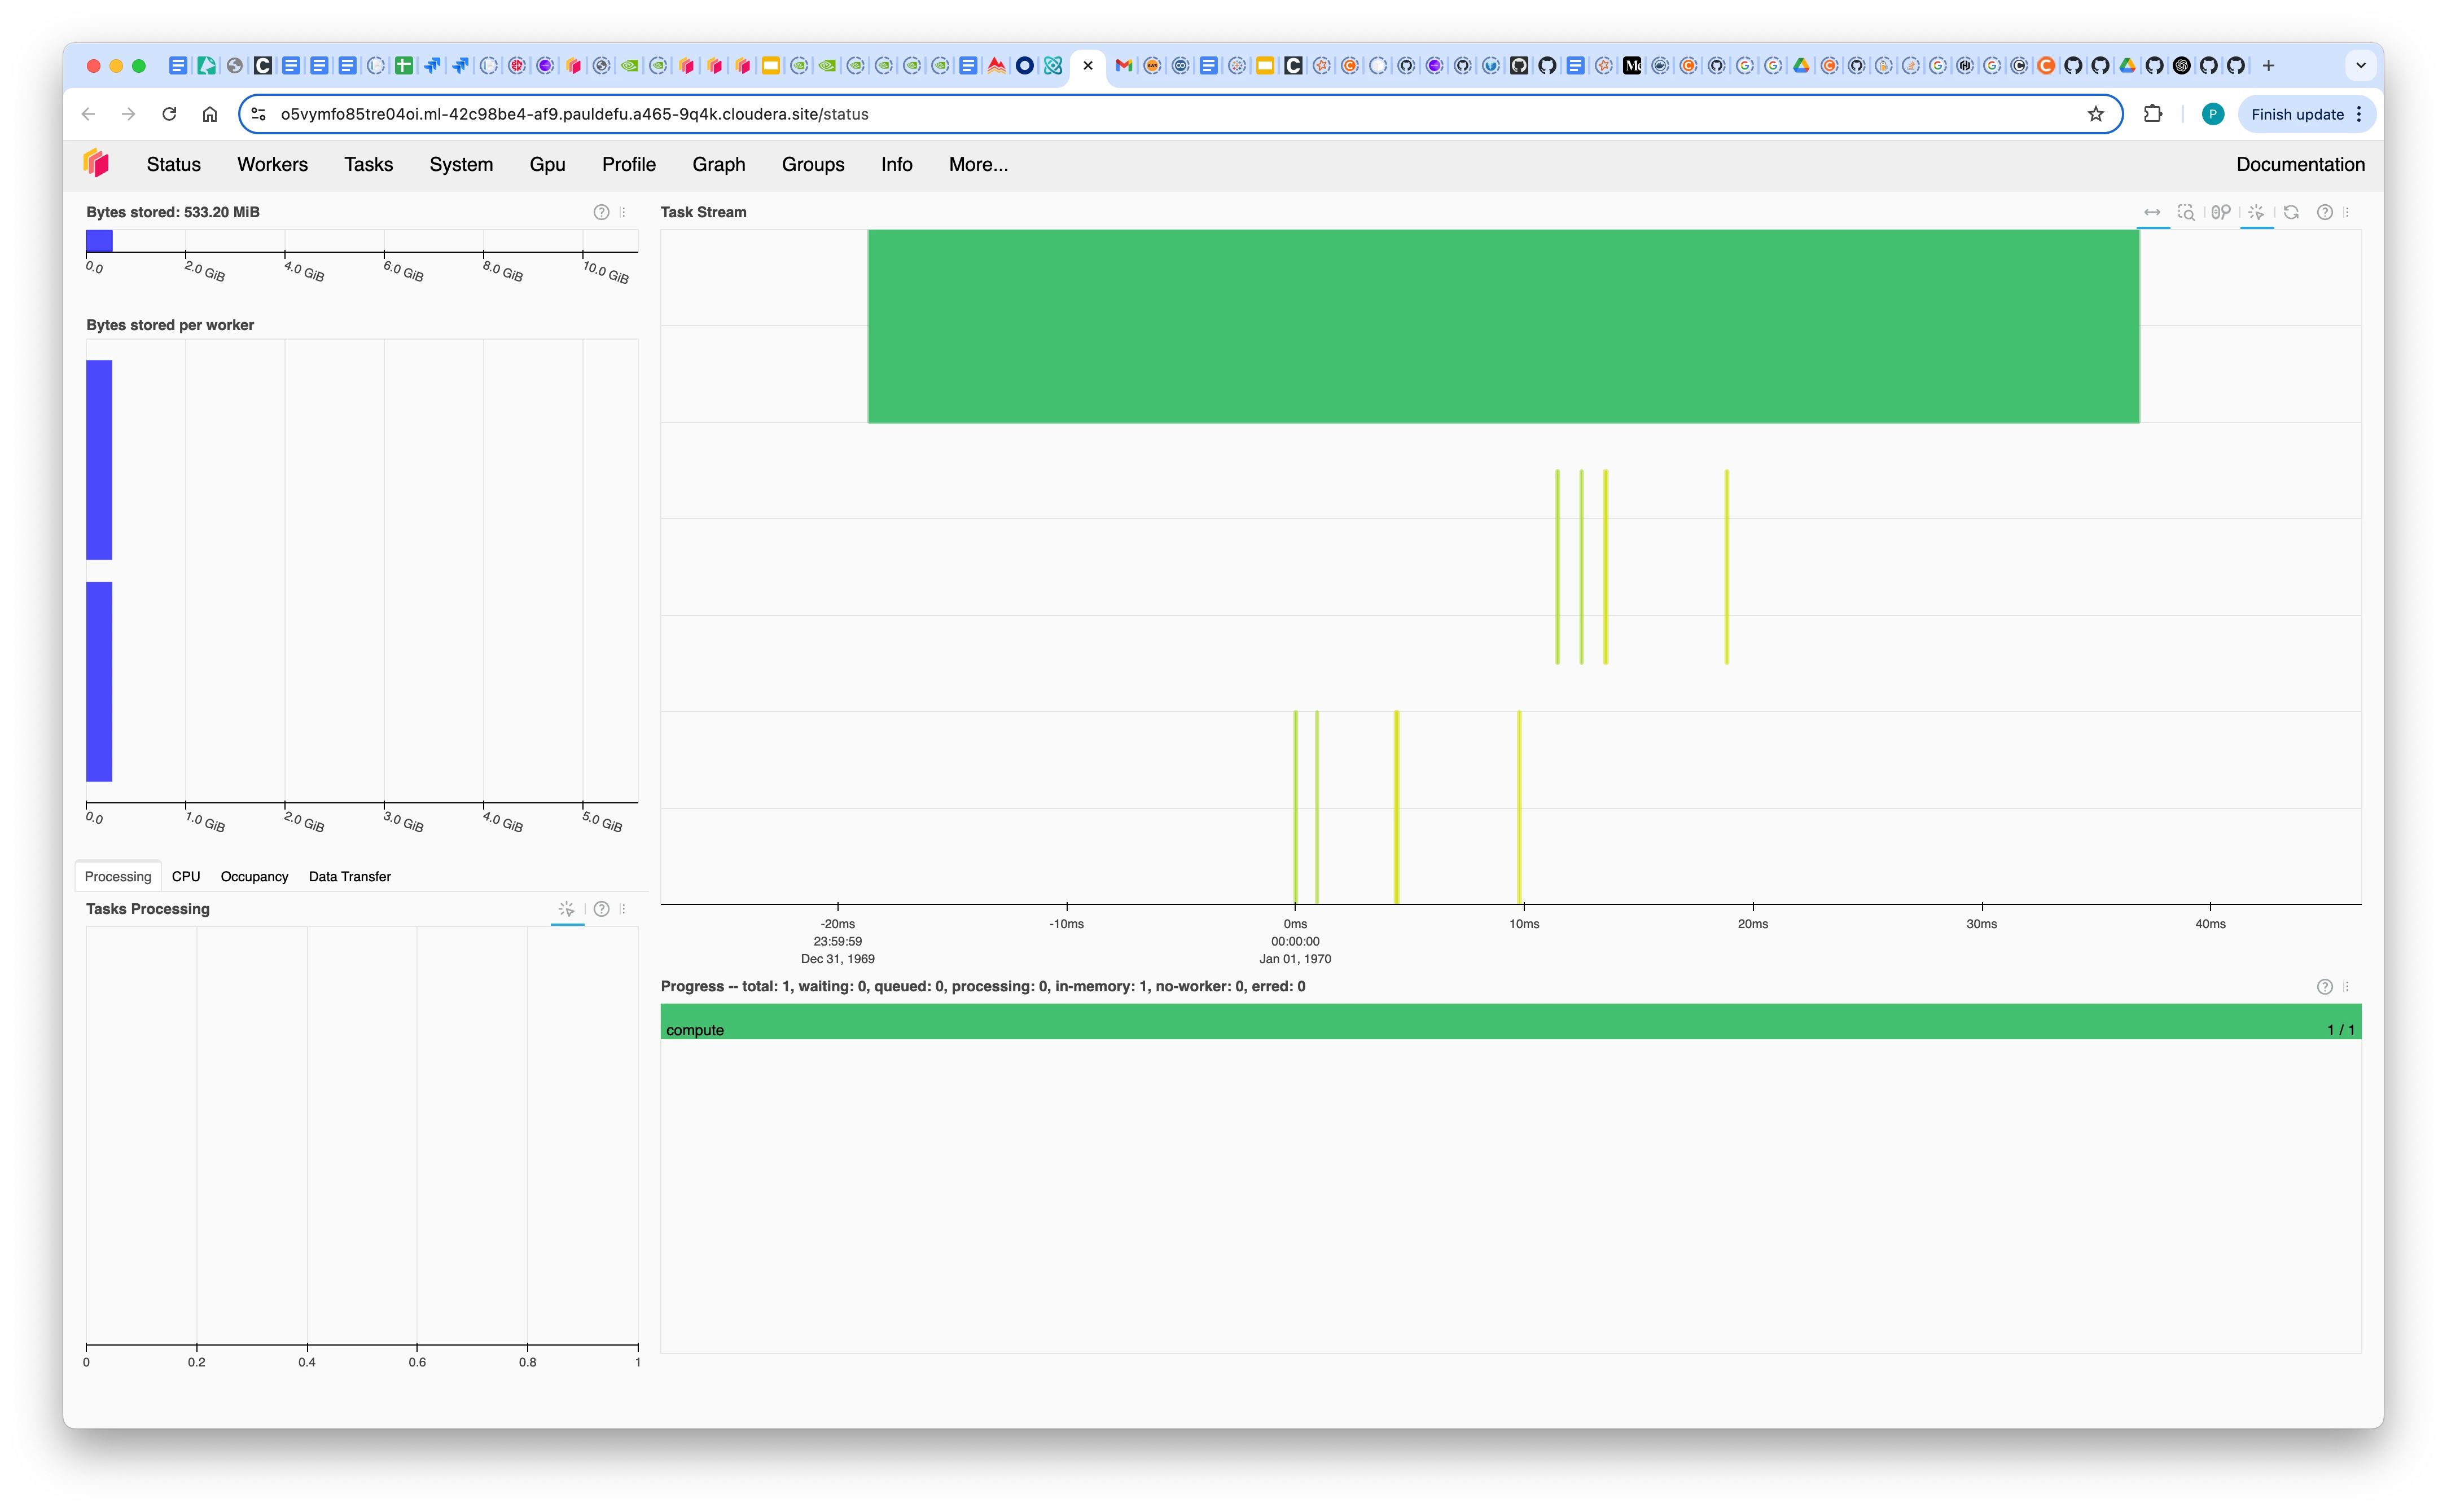Go to the System page
The height and width of the screenshot is (1512, 2447).
coord(461,164)
